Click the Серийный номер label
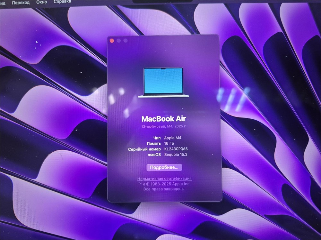 pyautogui.click(x=144, y=149)
